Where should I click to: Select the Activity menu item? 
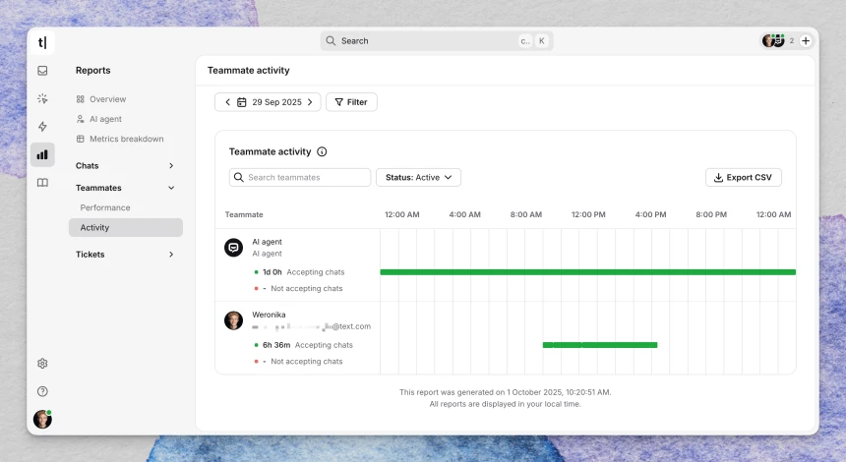tap(126, 227)
